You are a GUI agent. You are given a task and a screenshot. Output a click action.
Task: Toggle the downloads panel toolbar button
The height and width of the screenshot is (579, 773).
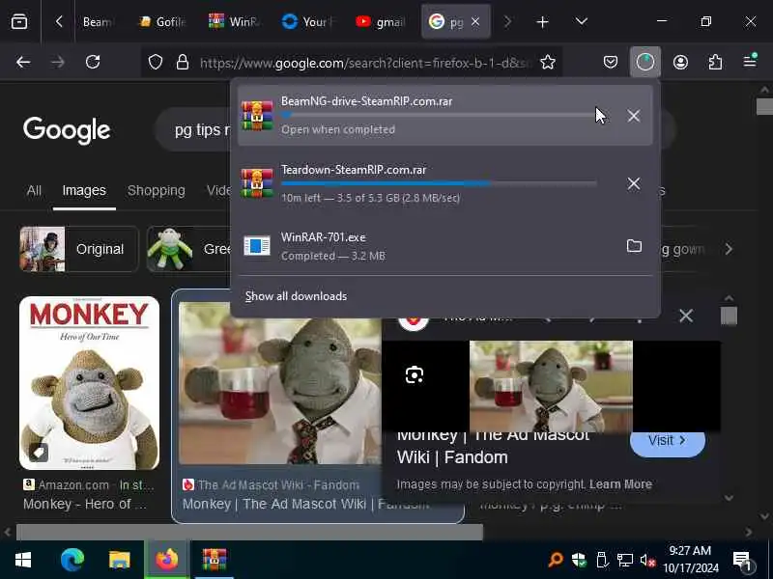(x=644, y=62)
